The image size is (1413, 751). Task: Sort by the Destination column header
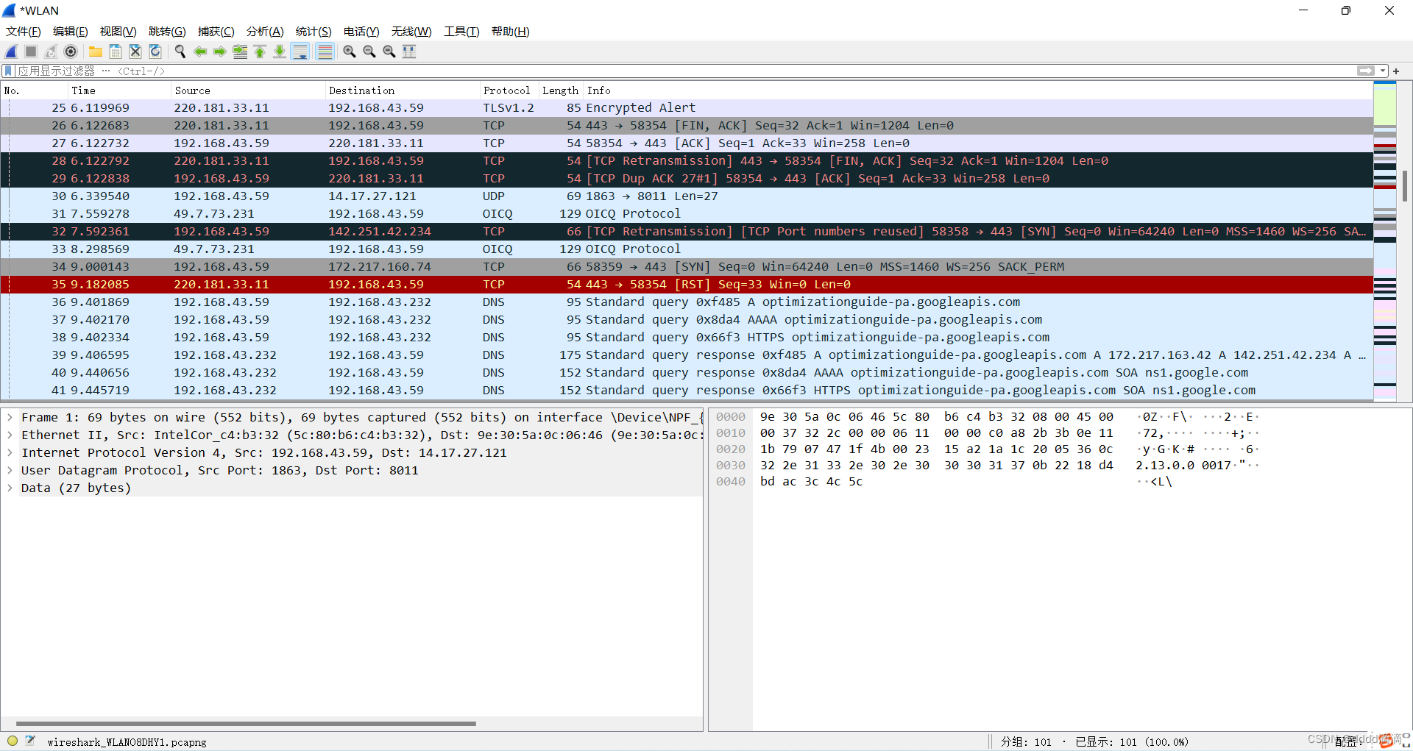pyautogui.click(x=402, y=90)
